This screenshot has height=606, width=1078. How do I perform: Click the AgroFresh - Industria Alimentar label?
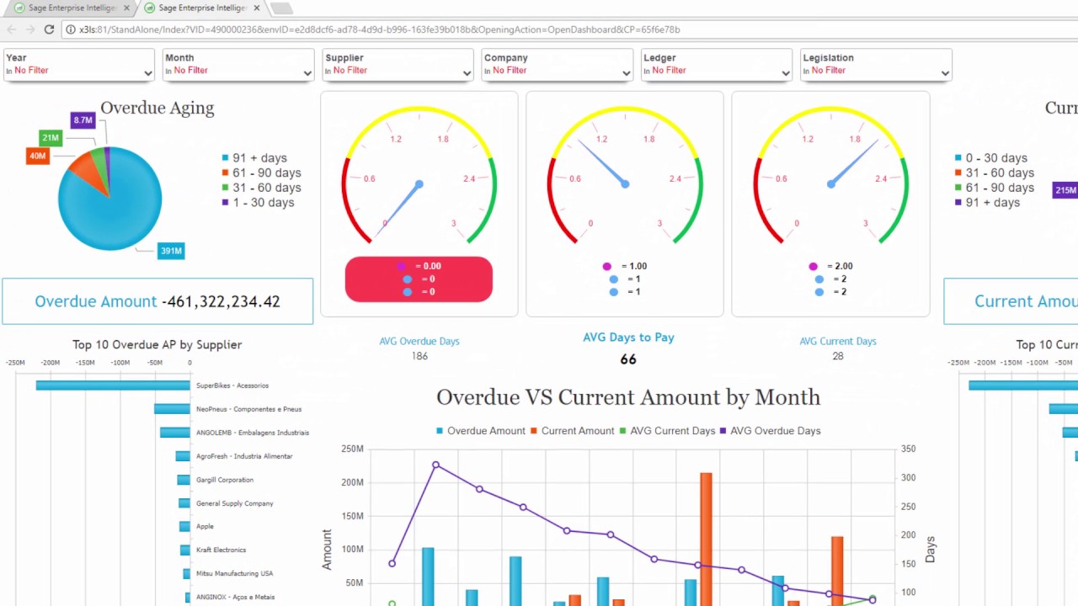point(244,456)
